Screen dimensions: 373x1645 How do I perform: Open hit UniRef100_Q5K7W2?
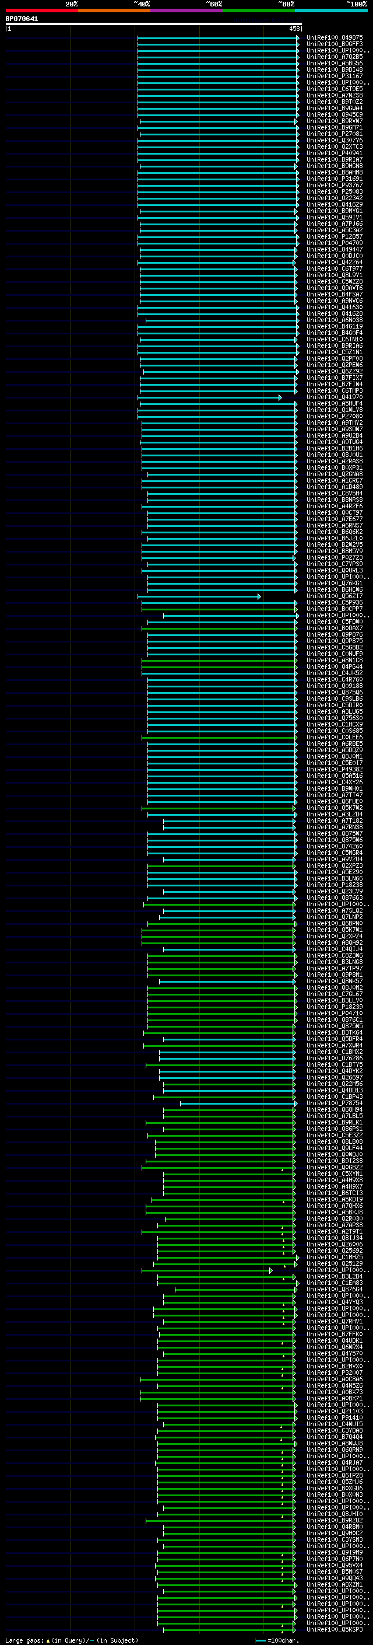[x=335, y=808]
